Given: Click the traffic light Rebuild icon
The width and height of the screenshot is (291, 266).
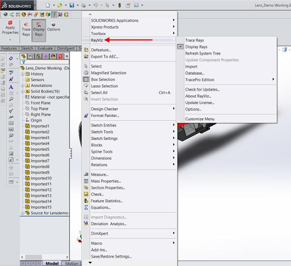Looking at the screenshot, I should click(120, 5).
